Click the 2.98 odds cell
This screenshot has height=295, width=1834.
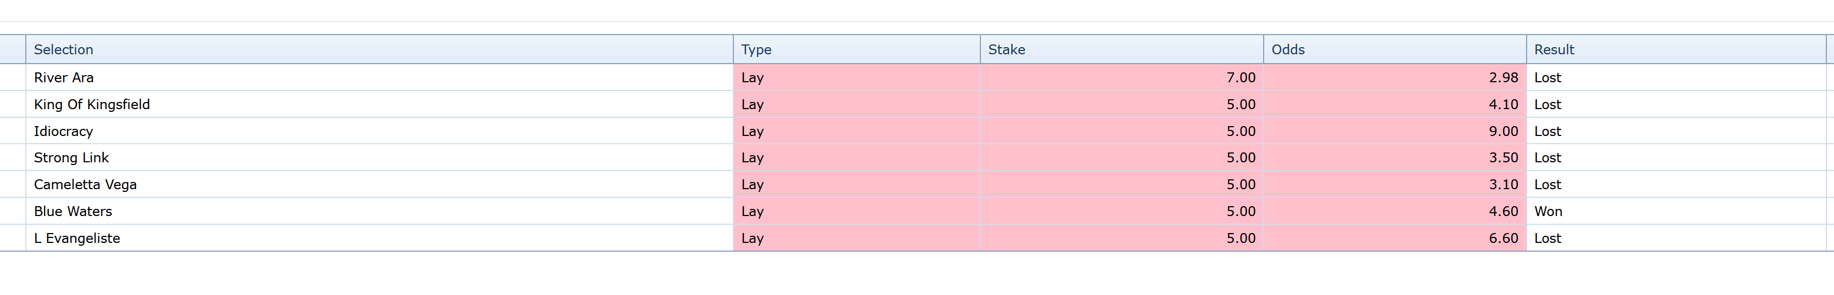coord(1503,77)
